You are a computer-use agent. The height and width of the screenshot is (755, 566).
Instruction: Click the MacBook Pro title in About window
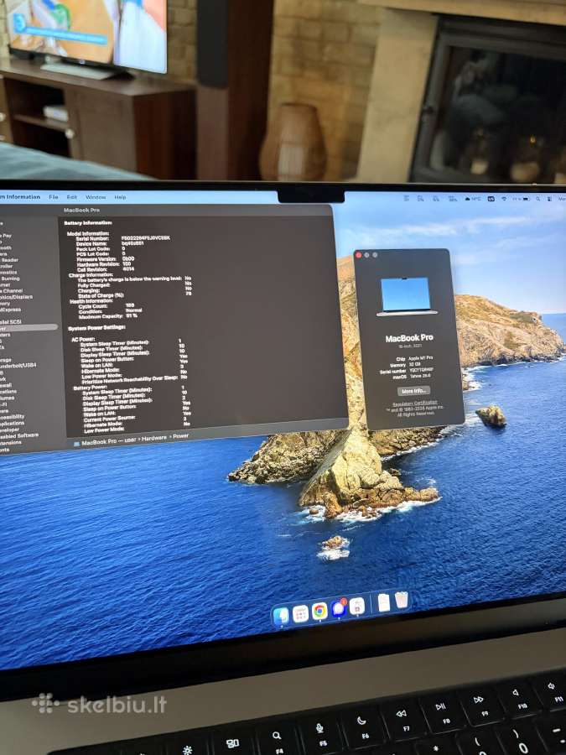pos(409,338)
